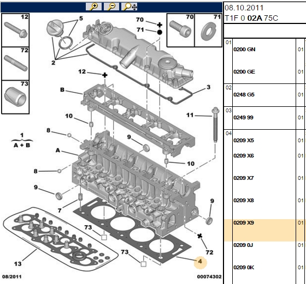The width and height of the screenshot is (306, 284).
Task: Open the screw thumbnail numbered 70
Action: [x=180, y=30]
